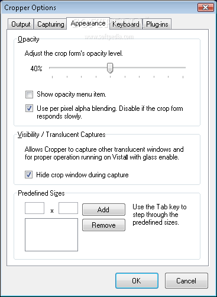Viewport: 217px width, 297px height.
Task: Click the Opacity group label
Action: pyautogui.click(x=28, y=39)
